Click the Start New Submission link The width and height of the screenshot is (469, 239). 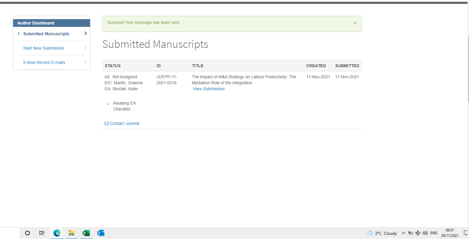click(44, 48)
